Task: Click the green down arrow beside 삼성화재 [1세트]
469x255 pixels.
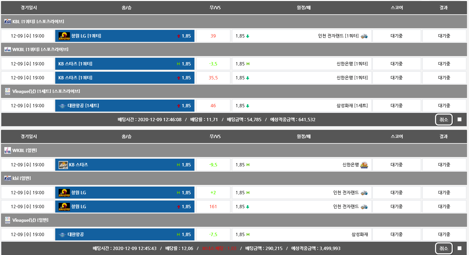Action: (248, 106)
